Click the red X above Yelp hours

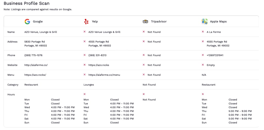pyautogui.click(x=85, y=94)
